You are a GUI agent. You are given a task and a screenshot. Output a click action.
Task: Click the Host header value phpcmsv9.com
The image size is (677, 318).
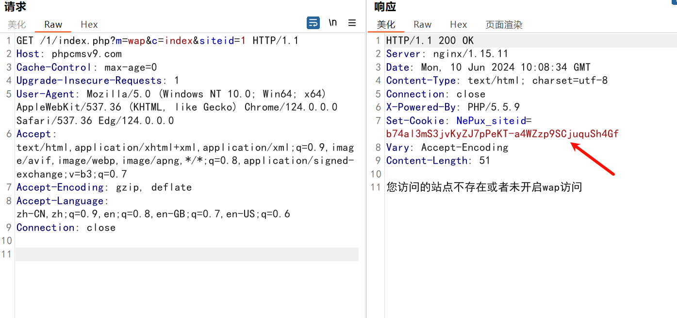(x=87, y=54)
